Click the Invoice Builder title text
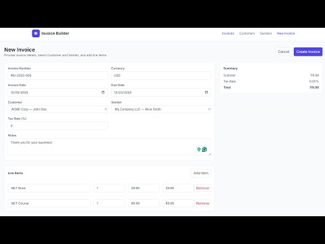This screenshot has height=244, width=325. 55,33
